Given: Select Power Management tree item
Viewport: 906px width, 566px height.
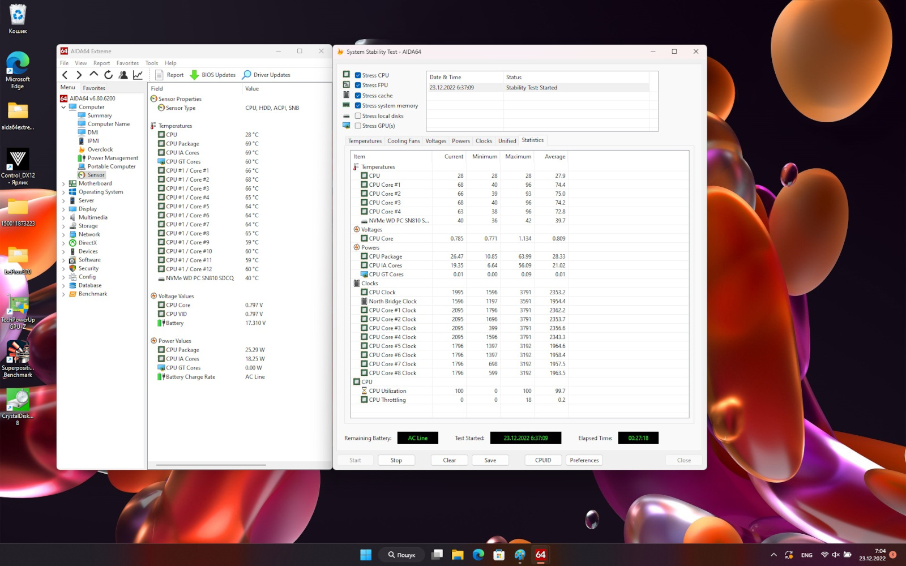Looking at the screenshot, I should point(113,158).
